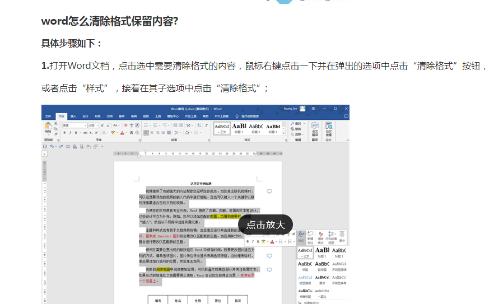Open 行和段落间距 dropdown in mini toolbar
Screen dimensions: 494x304
point(331,237)
